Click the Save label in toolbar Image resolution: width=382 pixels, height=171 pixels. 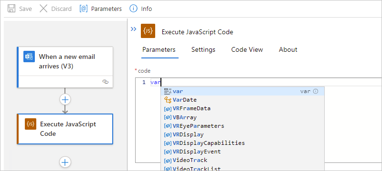(26, 9)
